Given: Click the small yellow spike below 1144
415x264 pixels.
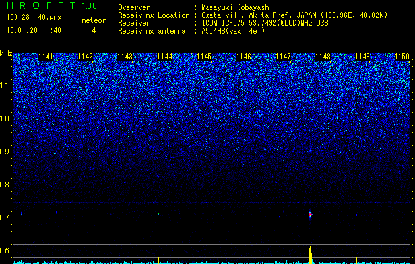Looking at the screenshot, I should pyautogui.click(x=158, y=260).
